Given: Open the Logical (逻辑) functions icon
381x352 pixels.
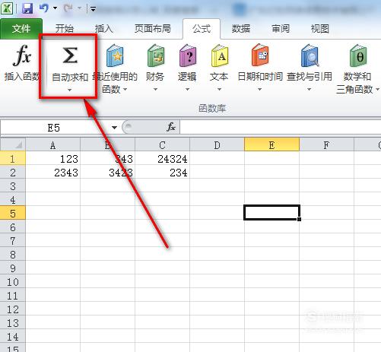Looking at the screenshot, I should (x=188, y=55).
